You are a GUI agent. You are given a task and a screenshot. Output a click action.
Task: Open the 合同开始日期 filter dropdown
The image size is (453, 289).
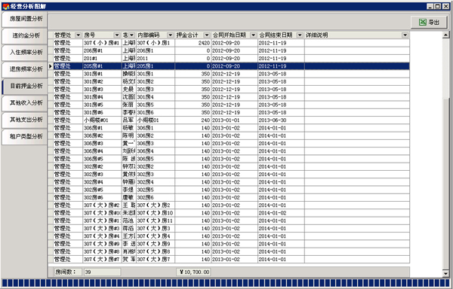pyautogui.click(x=253, y=35)
